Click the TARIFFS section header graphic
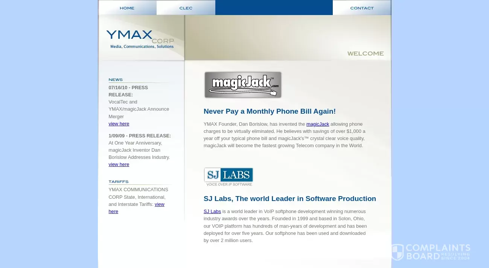489x268 pixels. coord(119,181)
